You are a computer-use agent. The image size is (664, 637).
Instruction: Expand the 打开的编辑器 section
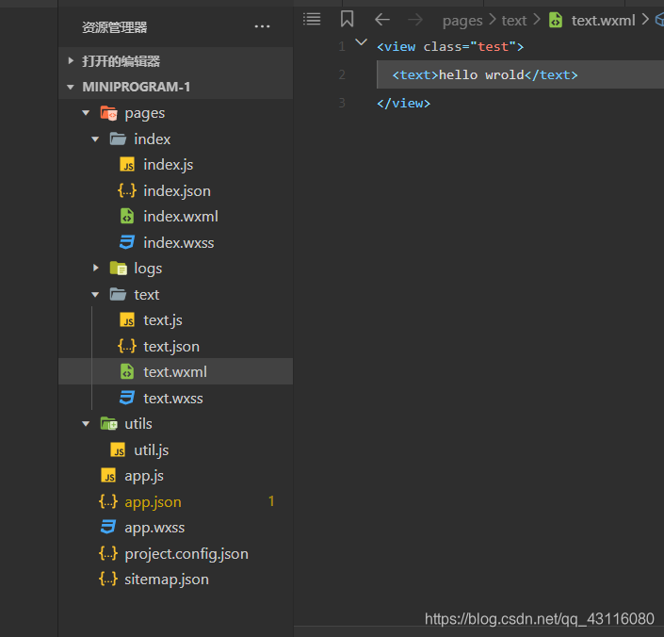(71, 60)
